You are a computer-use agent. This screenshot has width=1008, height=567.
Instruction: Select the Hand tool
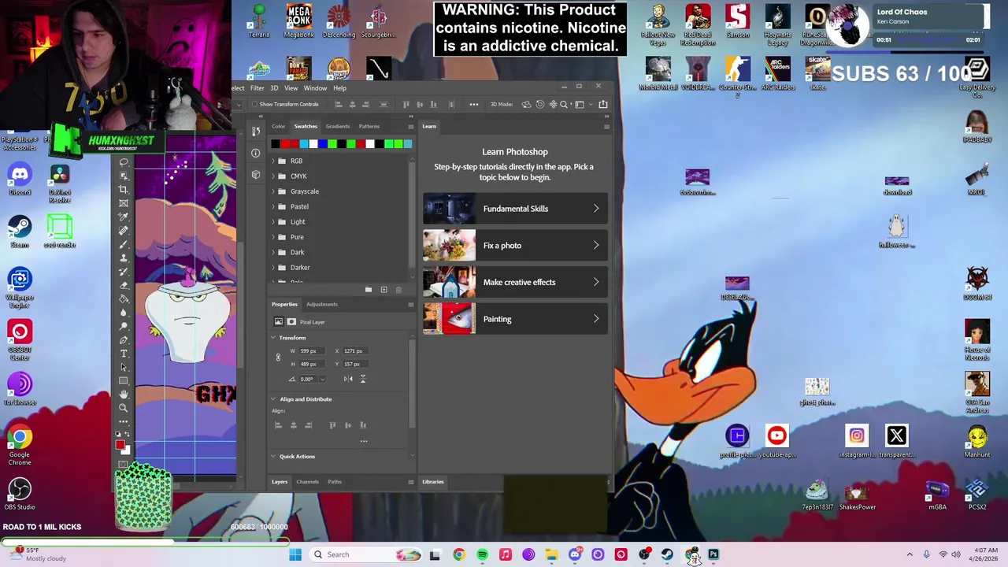124,395
